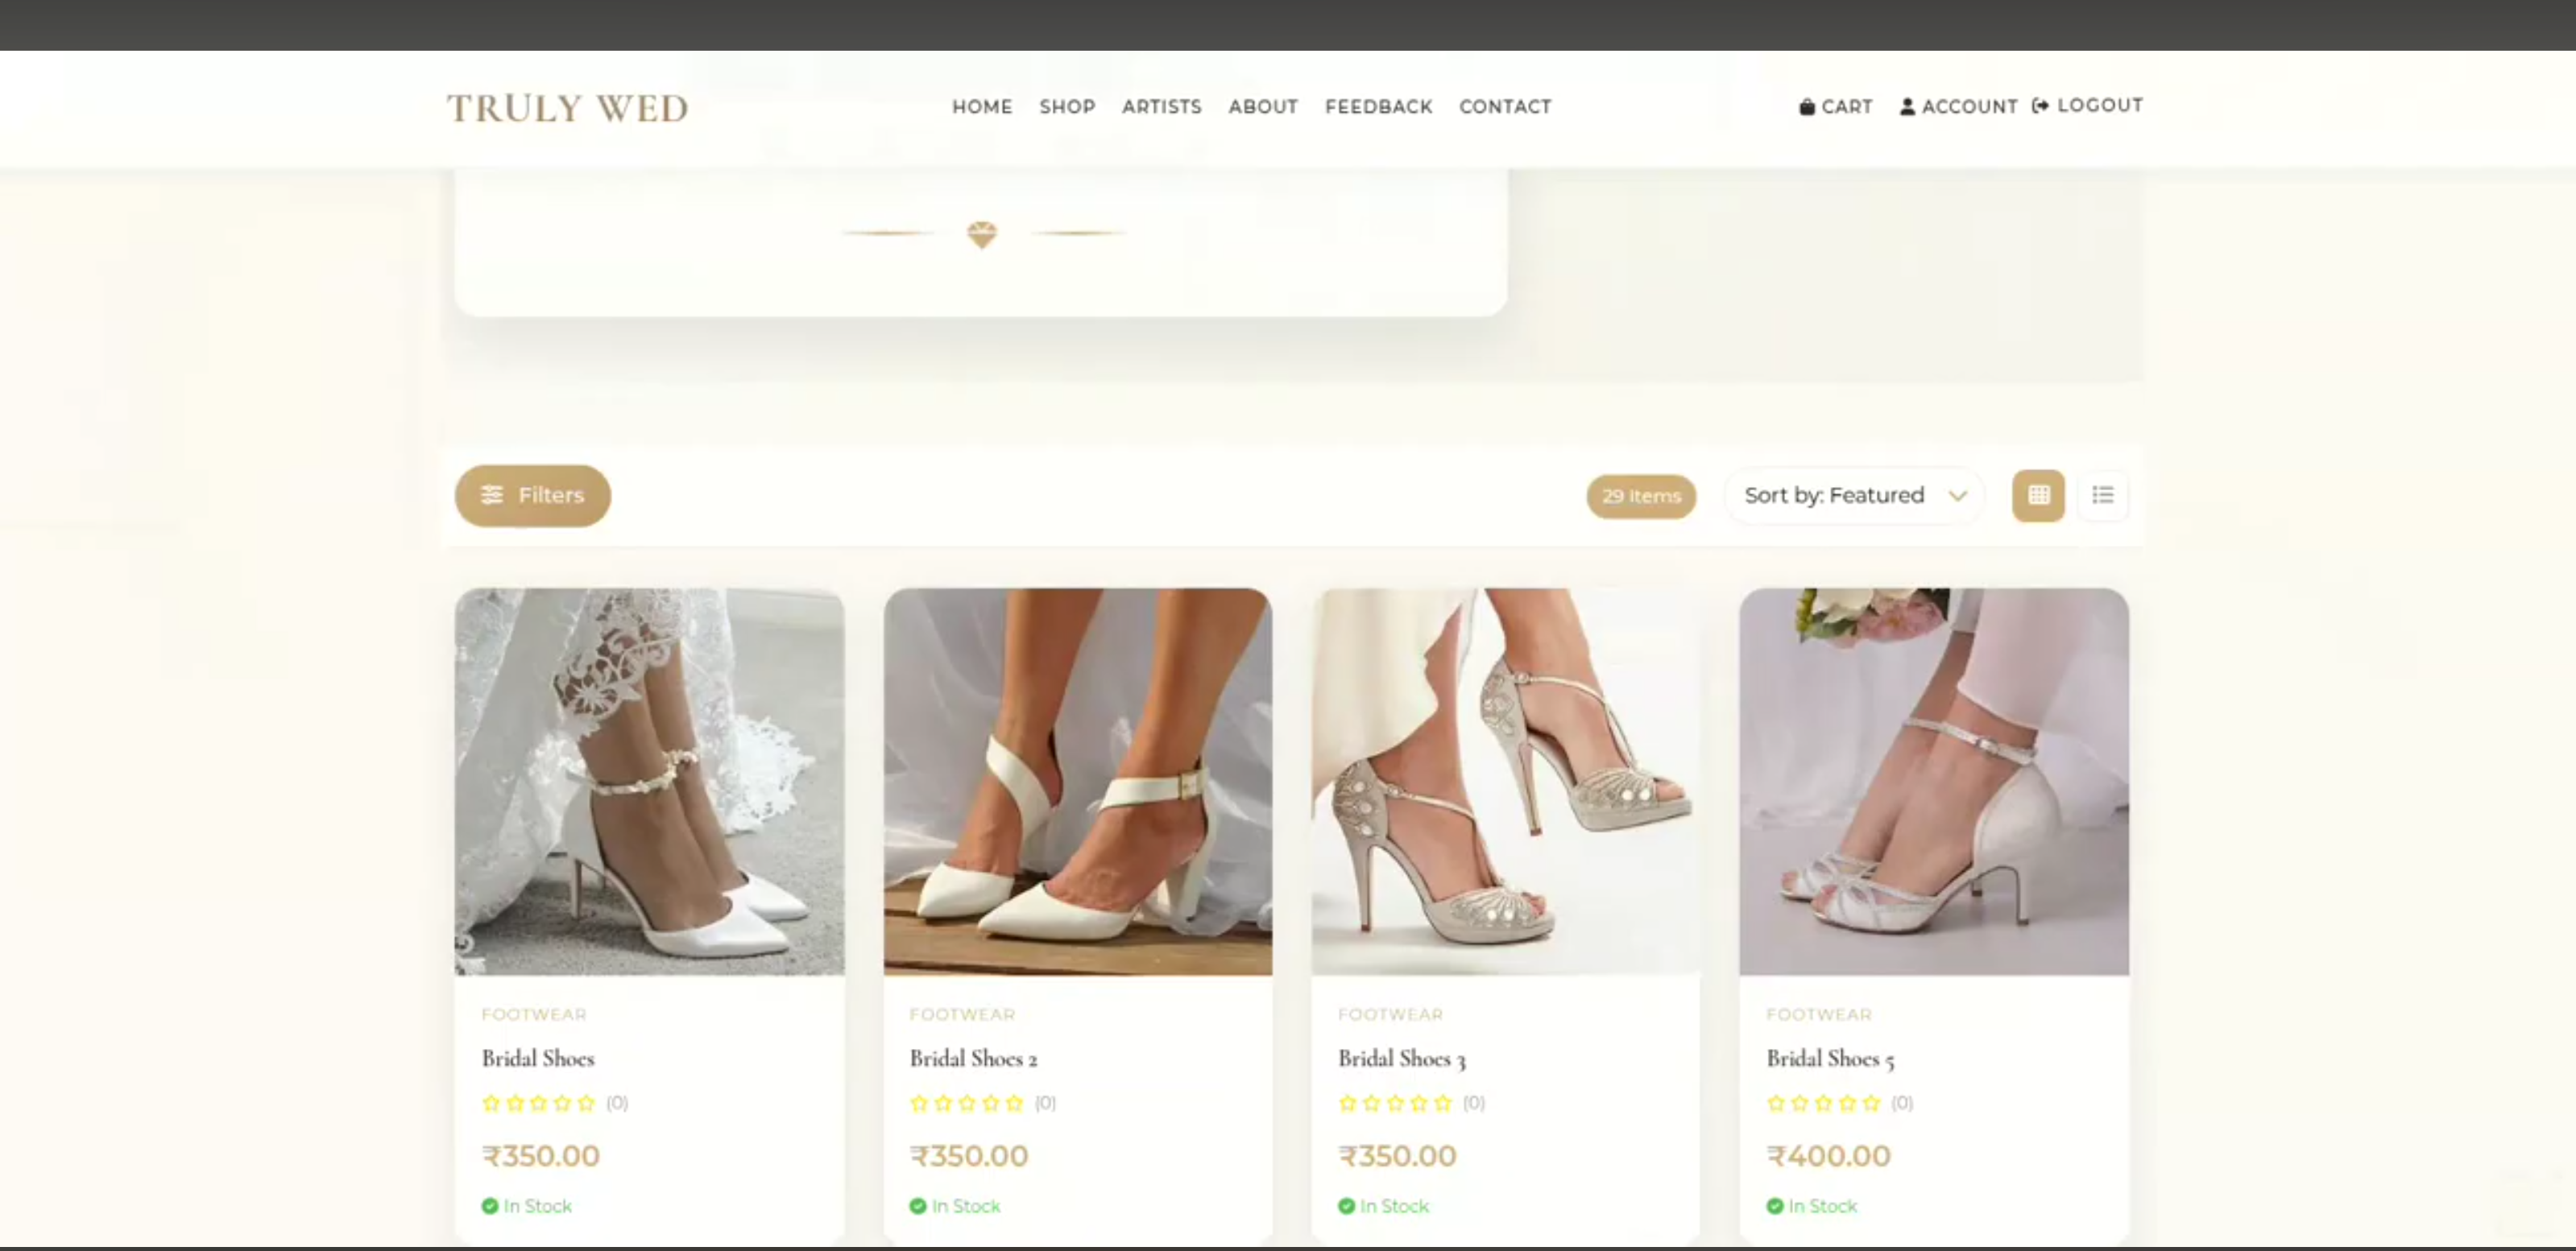Click the 29 Items badge
Image resolution: width=2576 pixels, height=1251 pixels.
point(1641,496)
